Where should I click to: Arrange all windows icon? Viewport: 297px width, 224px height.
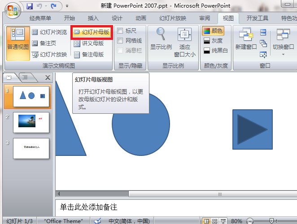pos(263,32)
